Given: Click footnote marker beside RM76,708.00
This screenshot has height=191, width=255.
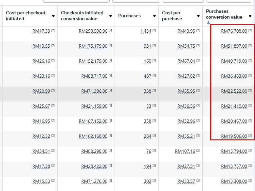Looking at the screenshot, I should 250,30.
